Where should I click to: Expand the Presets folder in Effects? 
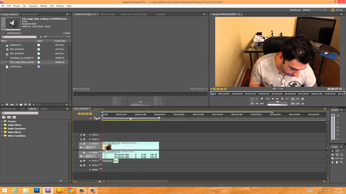click(2, 122)
